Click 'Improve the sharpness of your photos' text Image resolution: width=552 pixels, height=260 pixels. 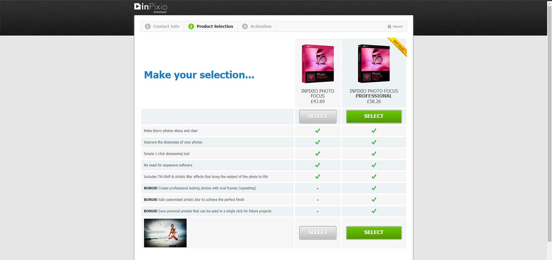click(x=173, y=142)
